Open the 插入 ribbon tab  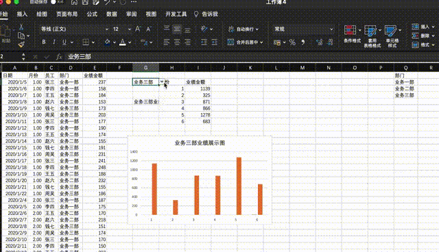(22, 14)
